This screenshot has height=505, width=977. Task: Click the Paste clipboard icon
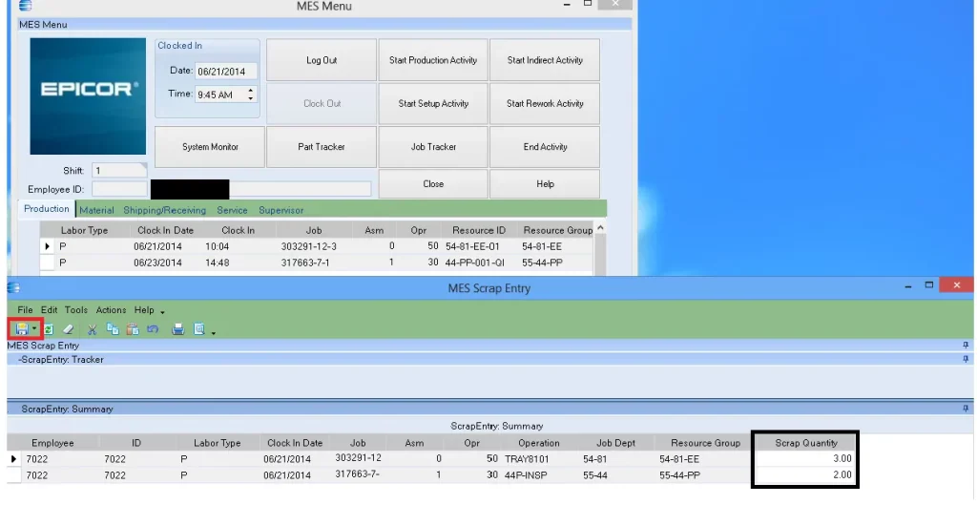click(x=132, y=329)
